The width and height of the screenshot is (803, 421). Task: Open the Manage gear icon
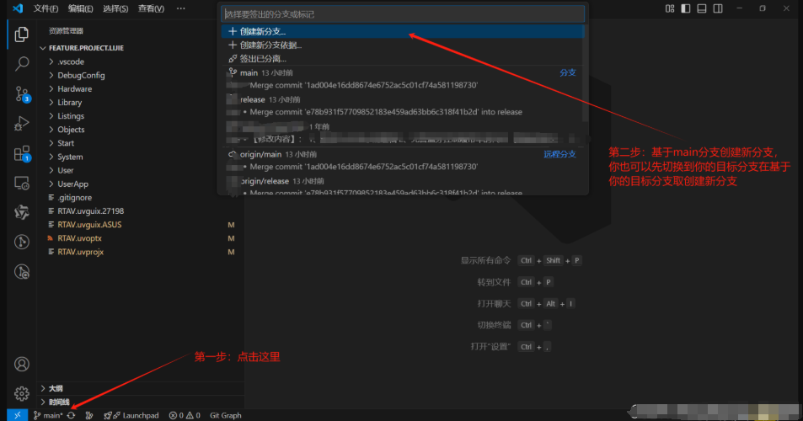pyautogui.click(x=22, y=393)
